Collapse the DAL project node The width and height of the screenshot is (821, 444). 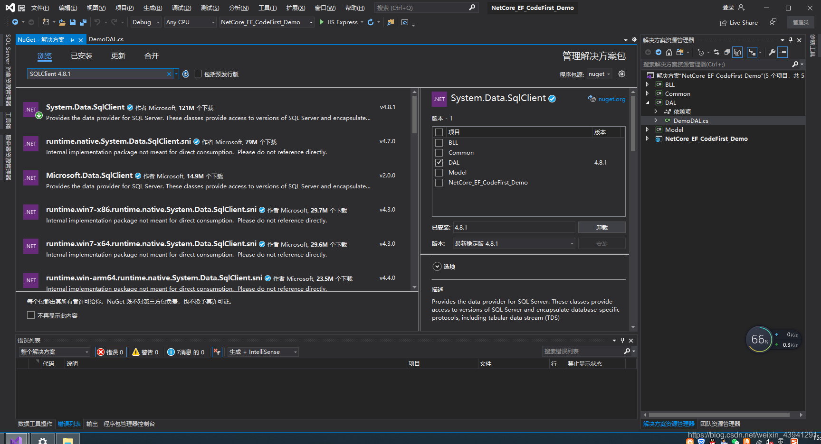point(647,102)
